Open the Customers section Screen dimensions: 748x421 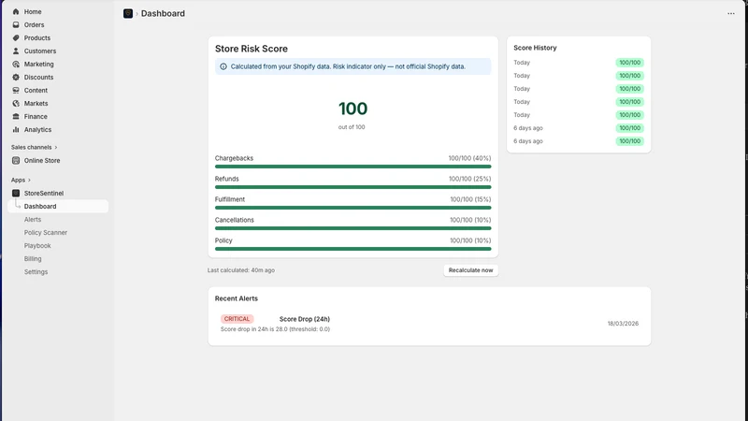(58, 51)
